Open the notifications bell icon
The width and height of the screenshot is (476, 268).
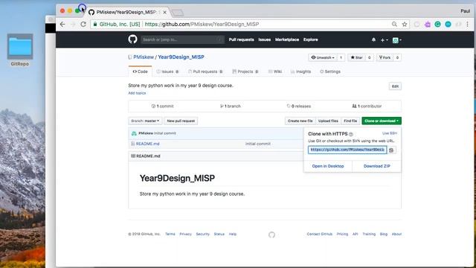(x=373, y=39)
